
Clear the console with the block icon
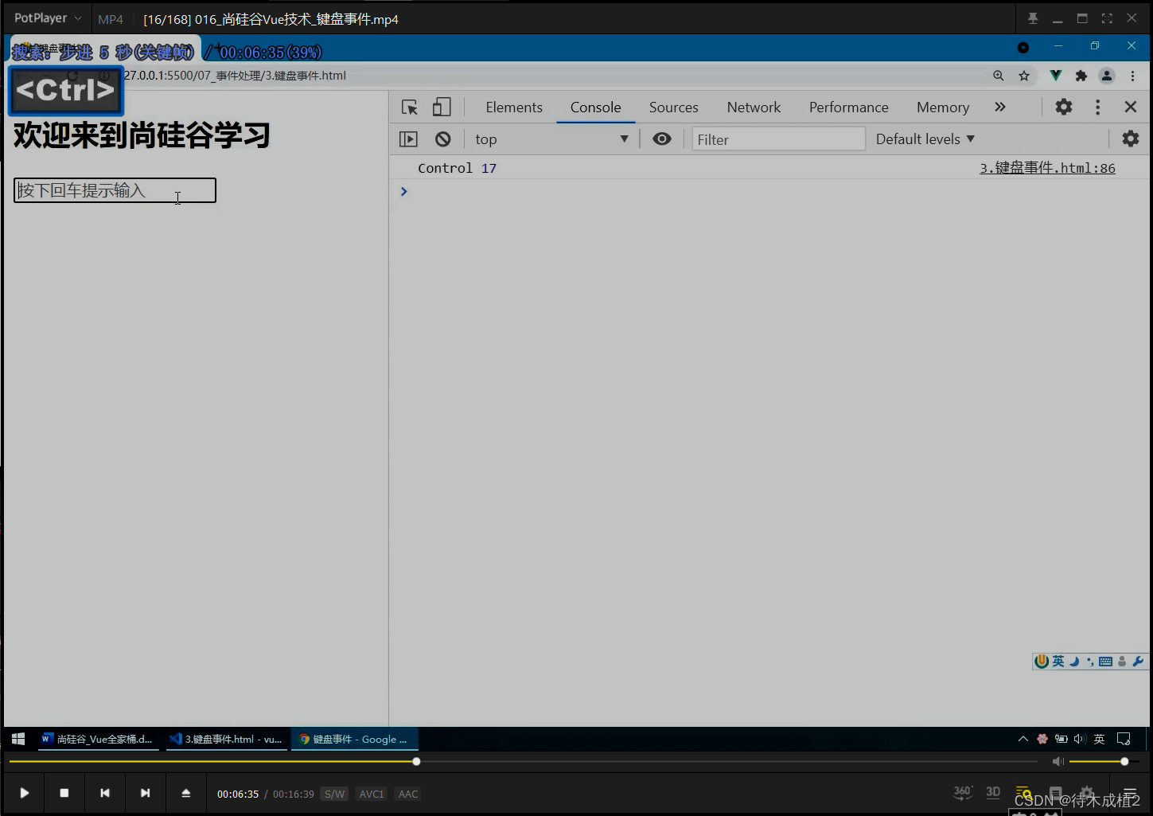tap(443, 139)
